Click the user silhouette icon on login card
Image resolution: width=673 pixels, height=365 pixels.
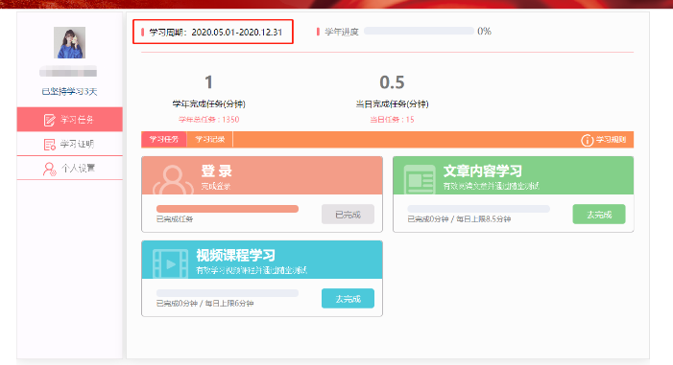(x=173, y=180)
